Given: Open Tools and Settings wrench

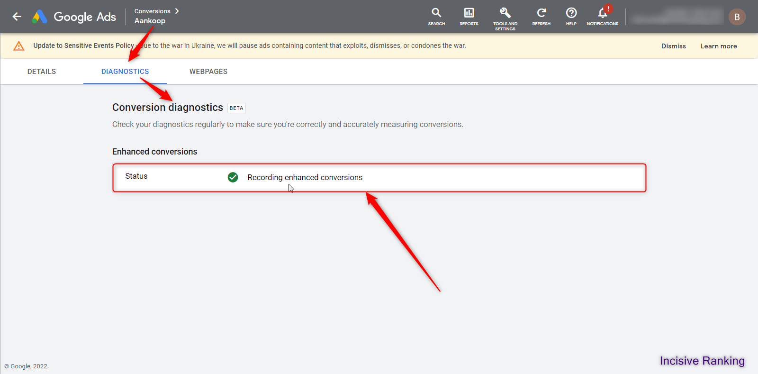Looking at the screenshot, I should 505,16.
